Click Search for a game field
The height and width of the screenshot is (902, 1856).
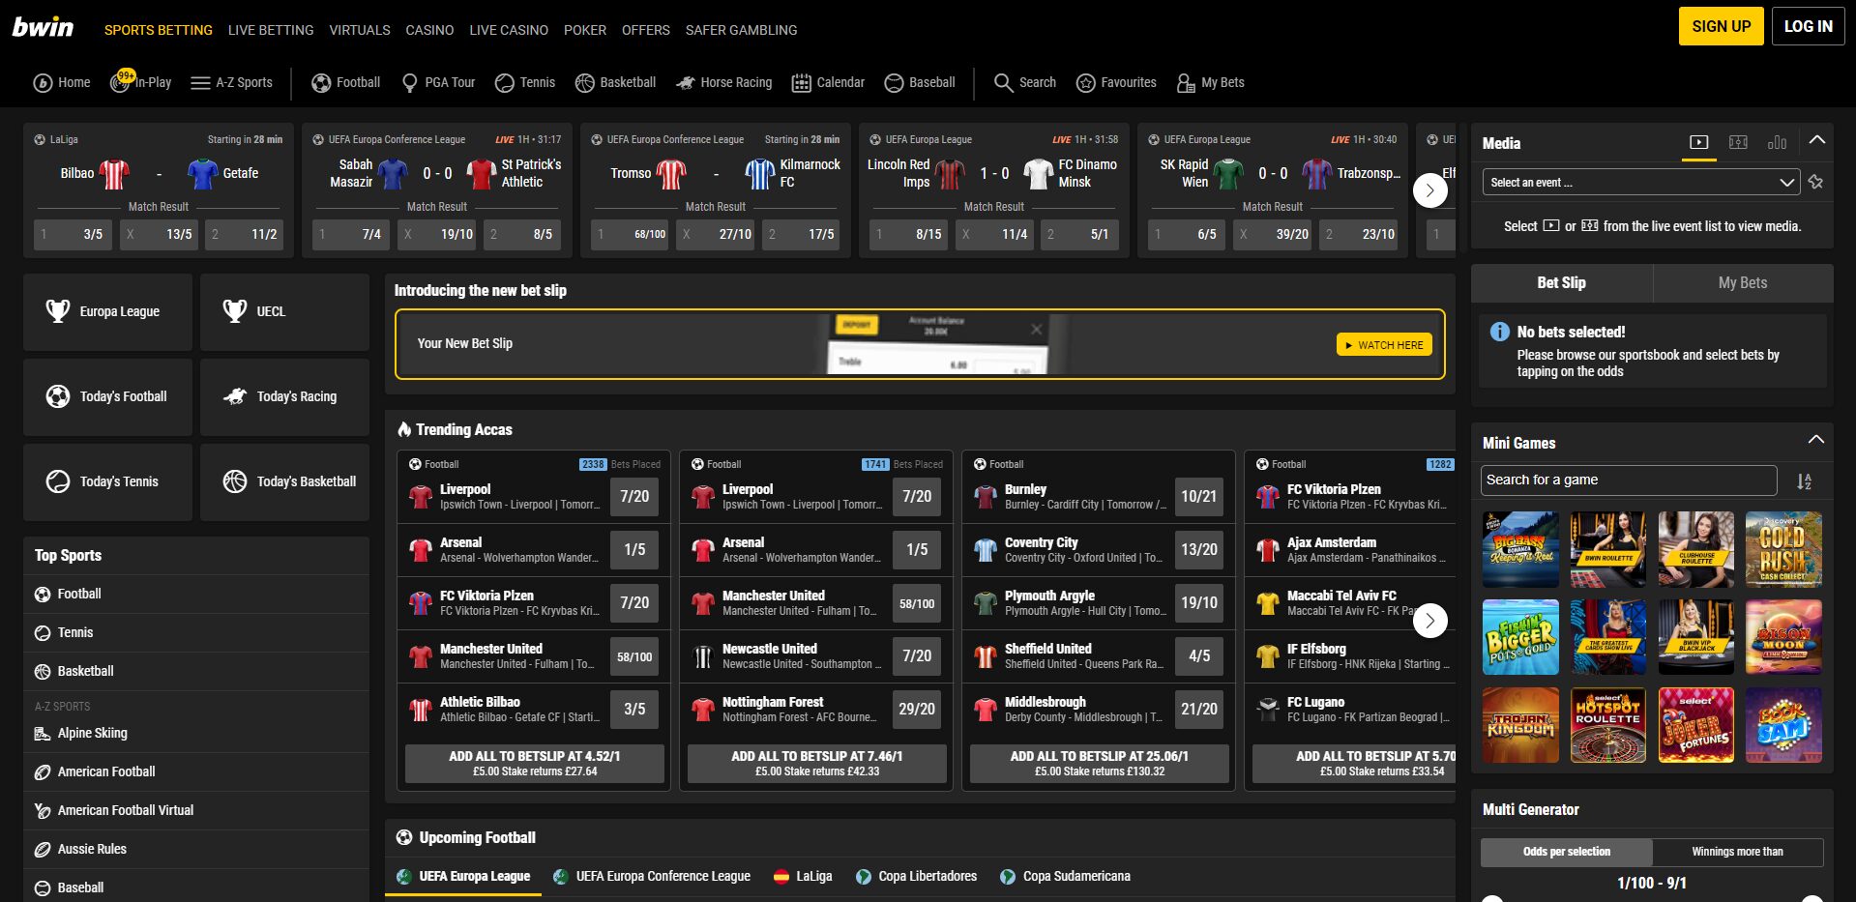[1629, 480]
